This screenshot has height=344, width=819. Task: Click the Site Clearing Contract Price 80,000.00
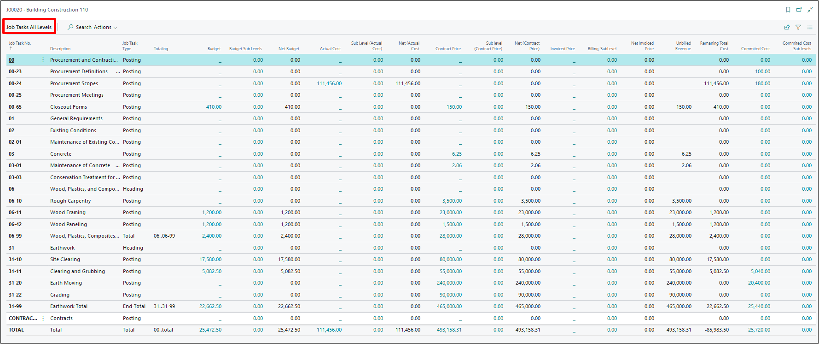click(450, 259)
